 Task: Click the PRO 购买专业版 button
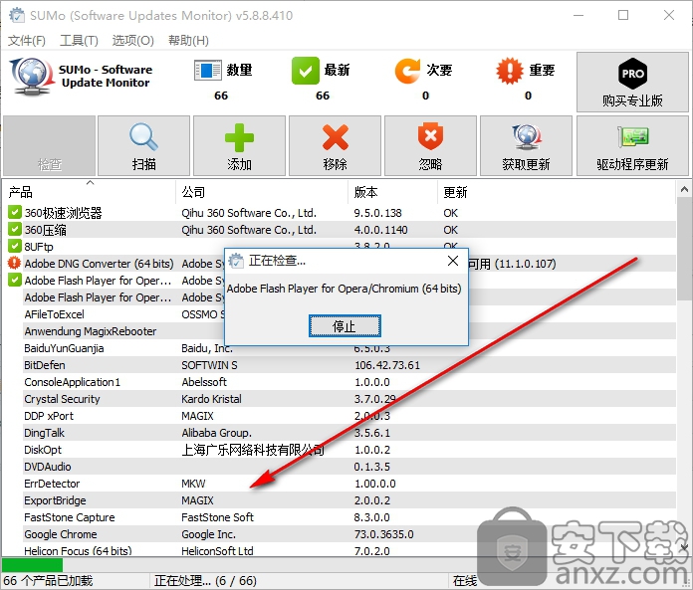632,83
